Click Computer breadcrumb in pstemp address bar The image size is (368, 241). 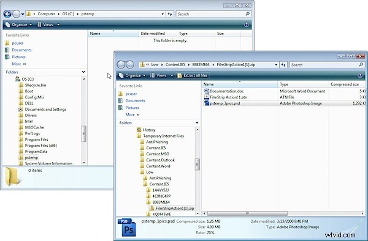coord(47,14)
